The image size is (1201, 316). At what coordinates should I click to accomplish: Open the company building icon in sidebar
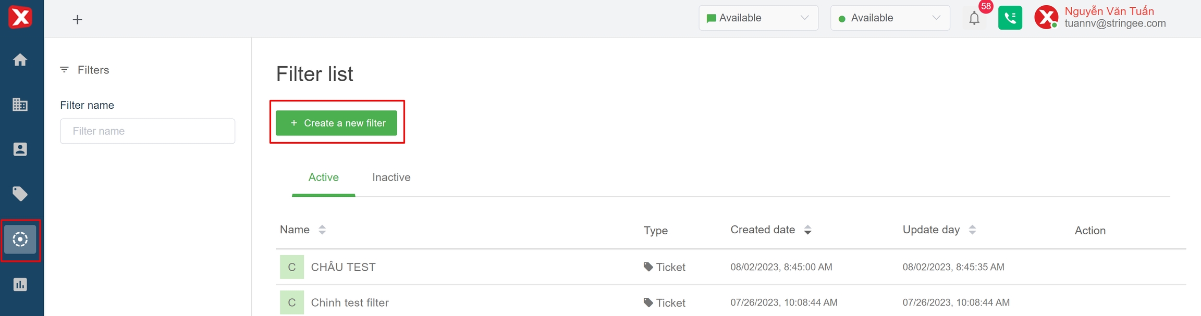[x=20, y=105]
